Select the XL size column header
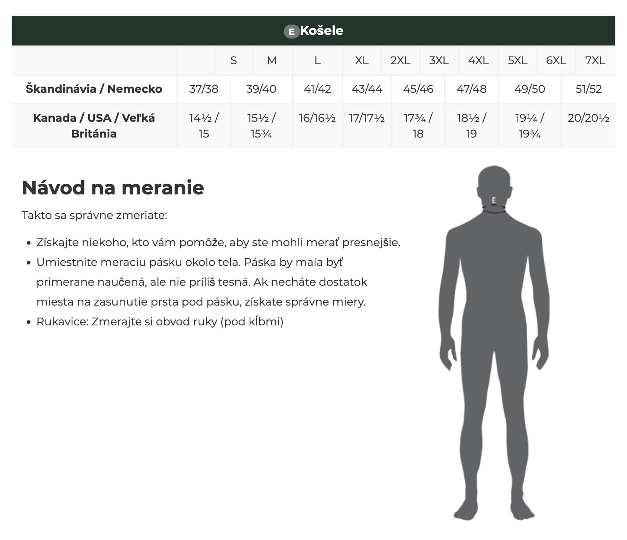The width and height of the screenshot is (627, 540). [362, 60]
